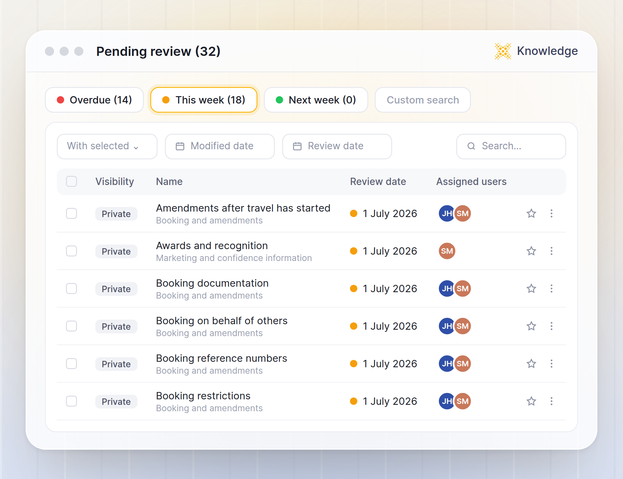Click the Knowledge logo icon
The height and width of the screenshot is (479, 623).
tap(503, 51)
